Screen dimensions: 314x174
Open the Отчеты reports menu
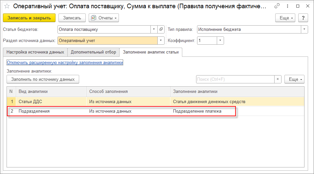(x=104, y=18)
